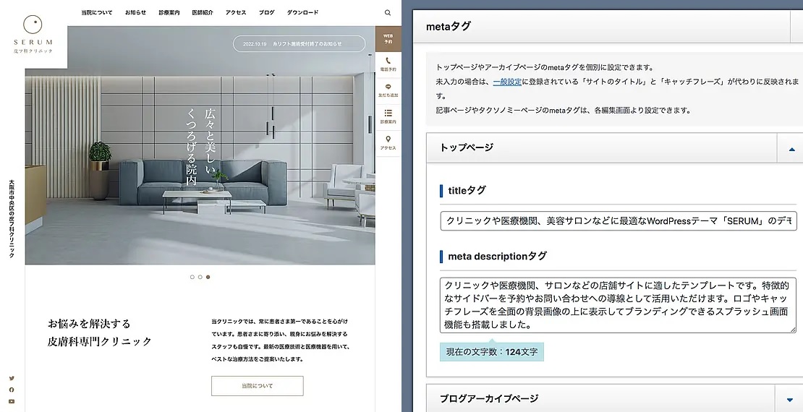The width and height of the screenshot is (803, 412).
Task: Collapse the トップページ section arrow
Action: 789,147
